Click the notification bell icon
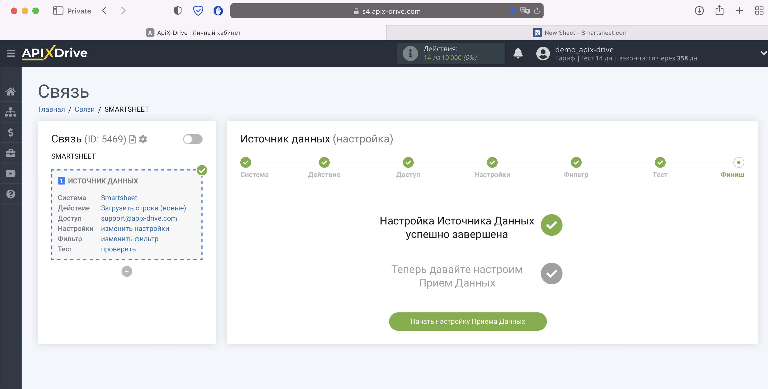Screen dimensions: 768x389 click(x=518, y=54)
